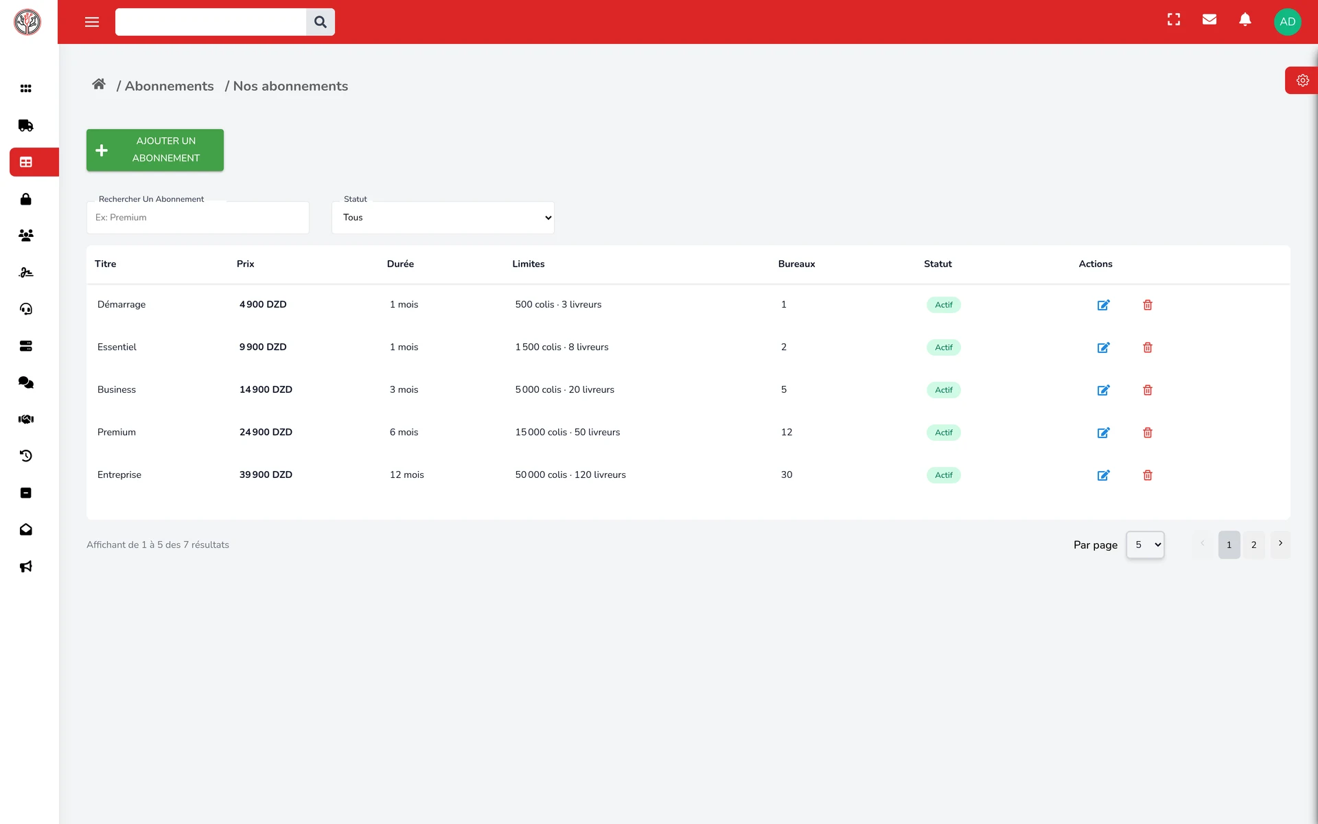Focus the top header search box
Image resolution: width=1318 pixels, height=824 pixels.
tap(211, 22)
